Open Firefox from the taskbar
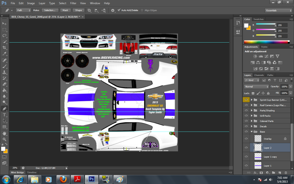This screenshot has height=184, width=294. (63, 179)
